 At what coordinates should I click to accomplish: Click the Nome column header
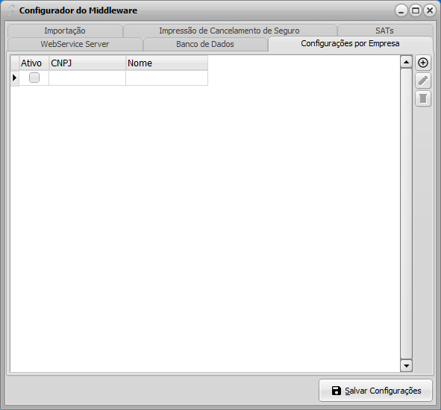pyautogui.click(x=167, y=63)
